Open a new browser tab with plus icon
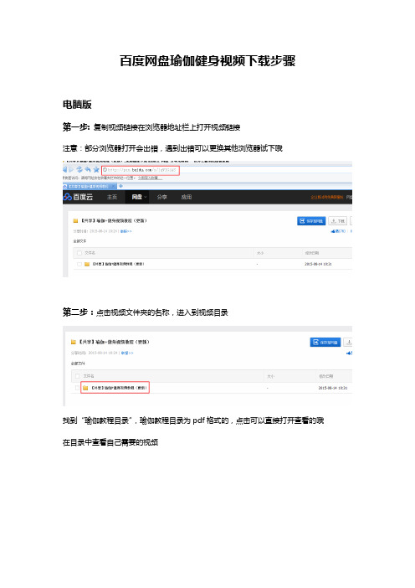 click(121, 186)
